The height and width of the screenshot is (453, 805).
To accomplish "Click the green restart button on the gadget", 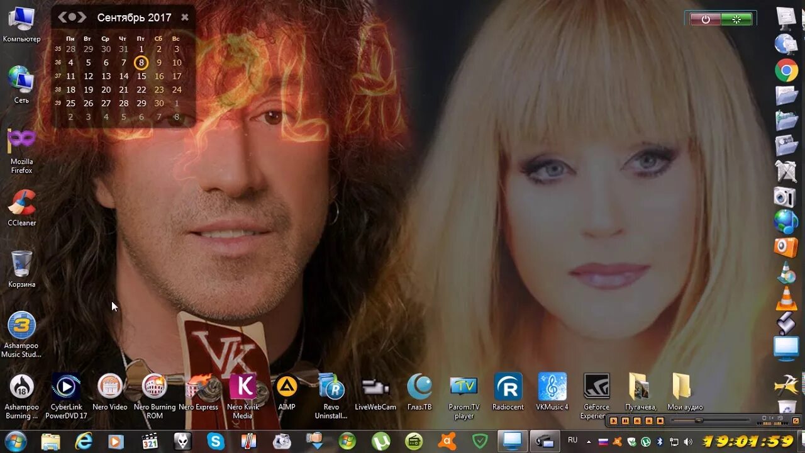I will (736, 20).
